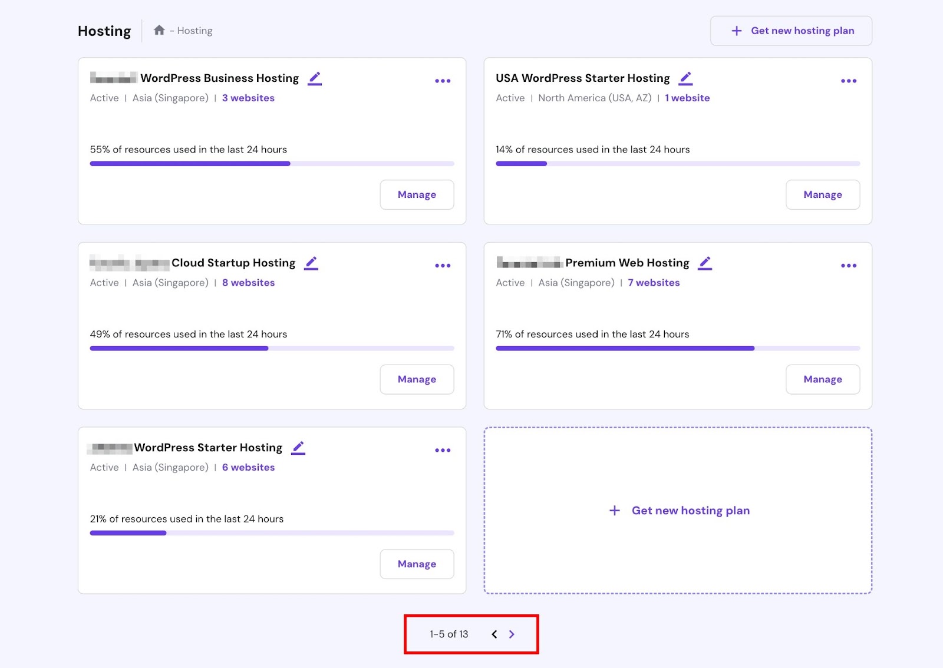Click the '1-5 of 13' pagination text
Image resolution: width=943 pixels, height=668 pixels.
[449, 634]
